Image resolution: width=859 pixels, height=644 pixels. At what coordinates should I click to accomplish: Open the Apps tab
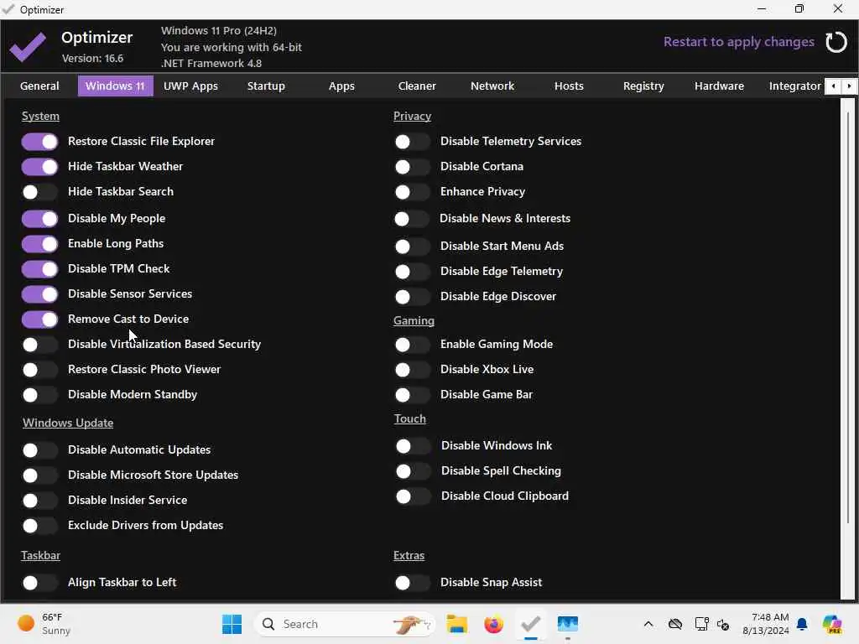pyautogui.click(x=341, y=86)
